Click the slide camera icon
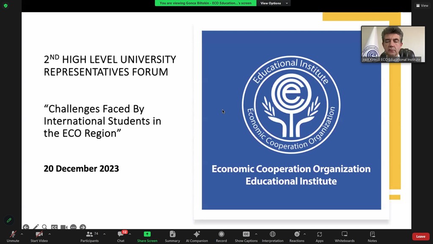The image size is (433, 244). (64, 227)
